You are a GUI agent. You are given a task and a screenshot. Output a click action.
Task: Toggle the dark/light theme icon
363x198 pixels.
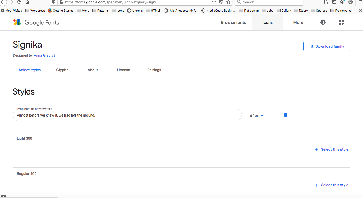pyautogui.click(x=323, y=22)
